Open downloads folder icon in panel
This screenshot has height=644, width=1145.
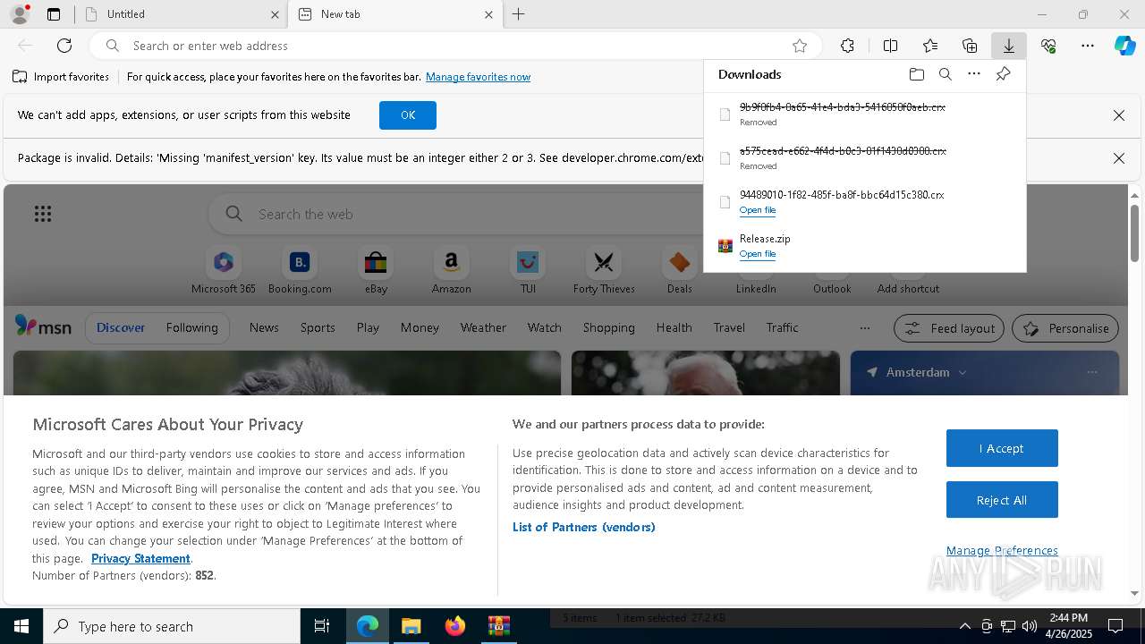916,74
